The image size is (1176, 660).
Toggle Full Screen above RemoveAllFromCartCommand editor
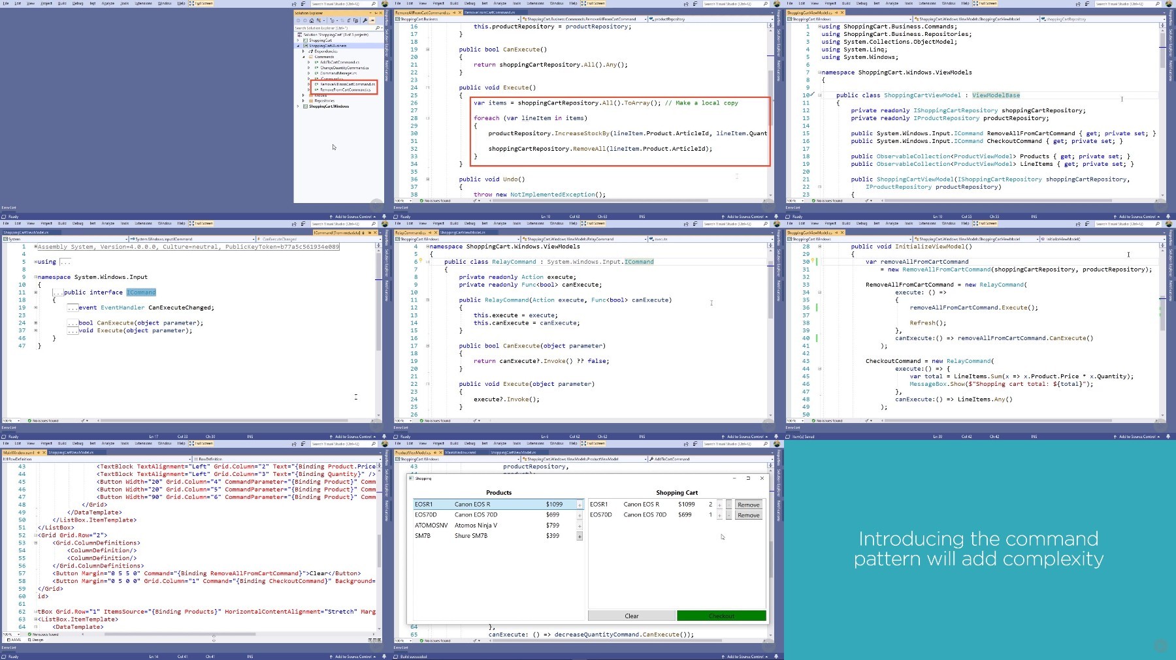click(593, 3)
